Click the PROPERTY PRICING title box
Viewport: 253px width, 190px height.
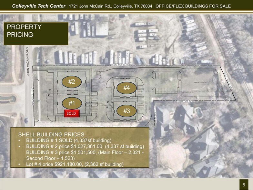35,33
